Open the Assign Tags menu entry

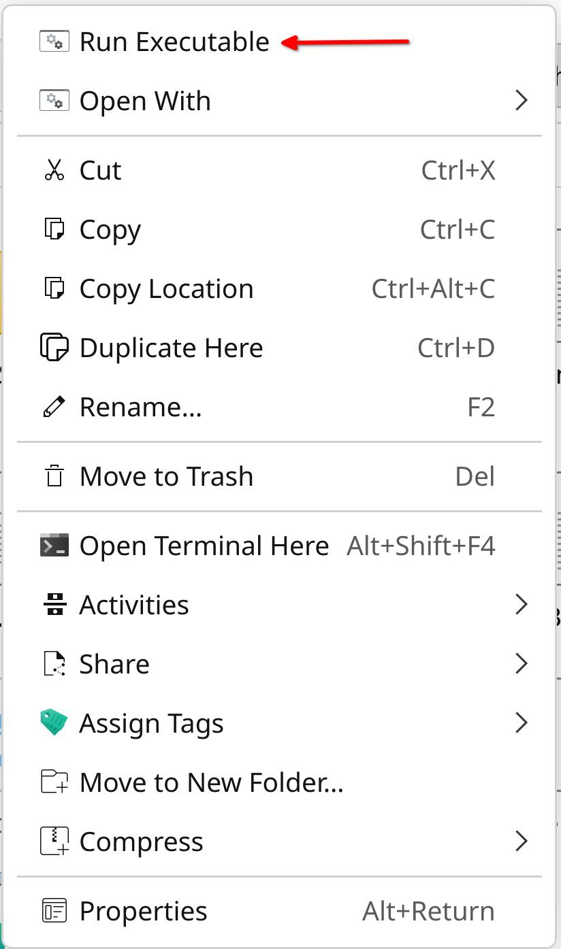(x=280, y=723)
